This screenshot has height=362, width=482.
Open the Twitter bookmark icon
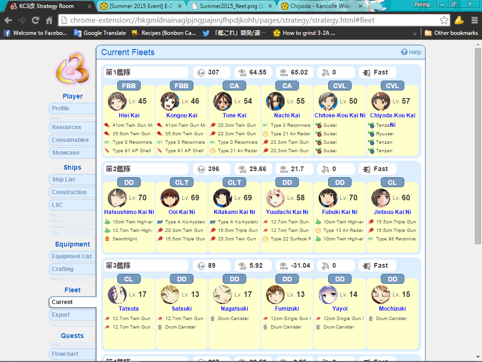[x=206, y=33]
